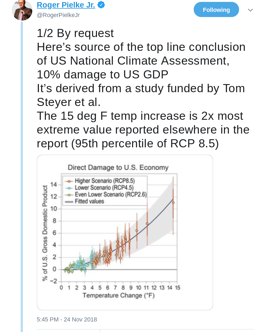
Task: Click the @RogerPielkeJr handle
Action: 58,15
